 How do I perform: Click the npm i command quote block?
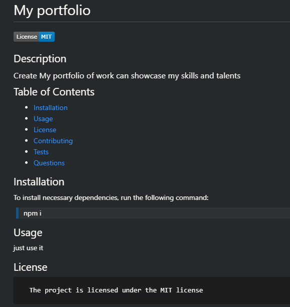153,213
